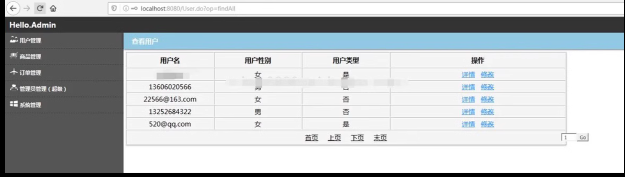625x177 pixels.
Task: Select username cell 13606020566
Action: [x=170, y=87]
